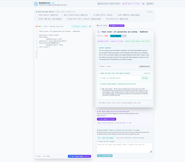Click the trash icon to clear terminal input
Screen dimensions: 185x162
coord(90,26)
